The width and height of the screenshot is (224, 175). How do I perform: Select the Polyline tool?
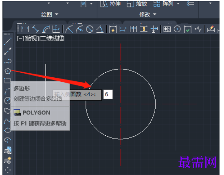point(8,61)
